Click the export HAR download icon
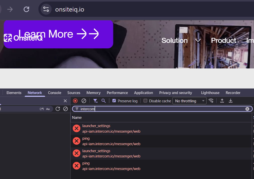 (x=231, y=101)
